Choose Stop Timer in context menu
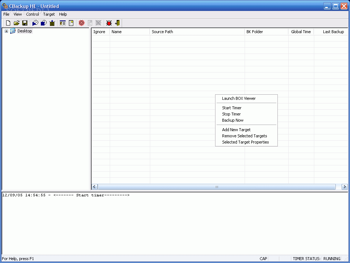The image size is (350, 263). point(246,114)
